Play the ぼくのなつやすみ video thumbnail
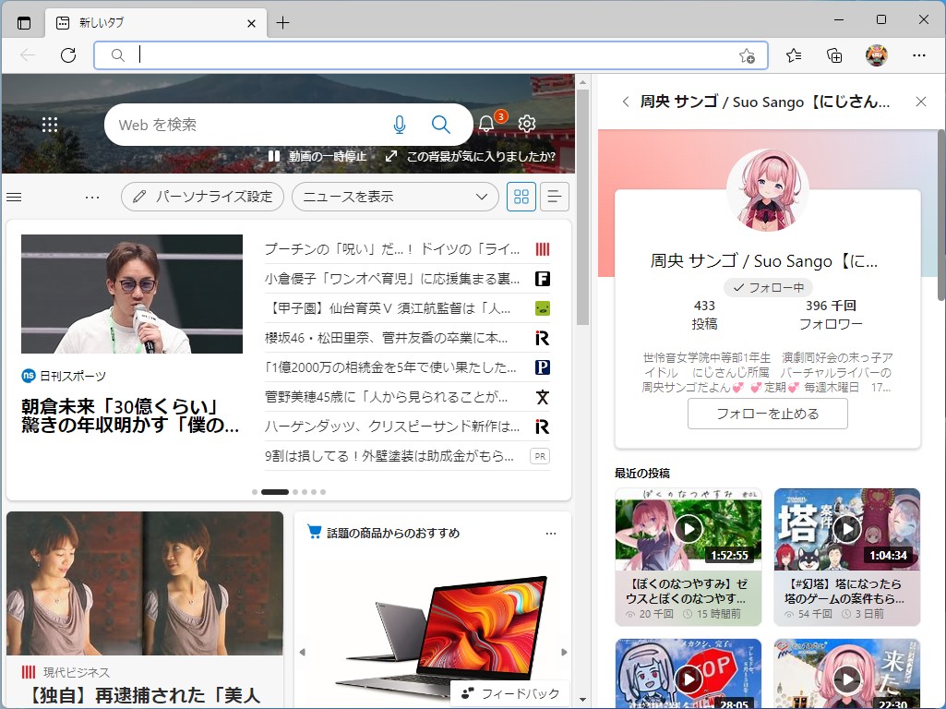The width and height of the screenshot is (946, 709). point(689,529)
